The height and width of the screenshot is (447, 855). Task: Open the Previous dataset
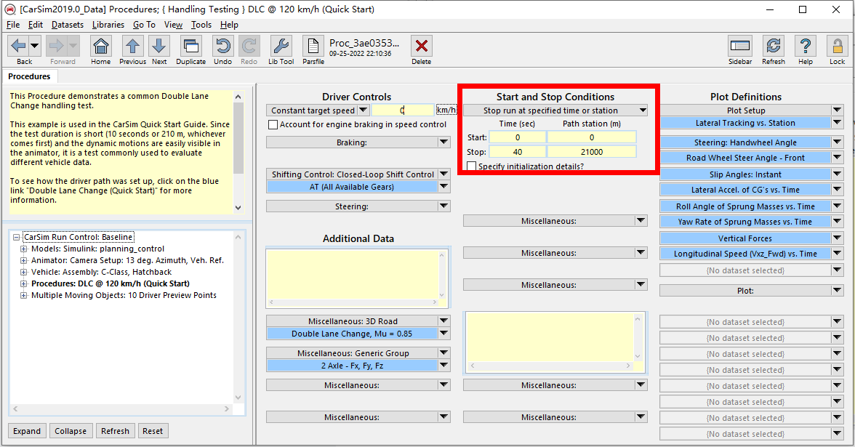(132, 46)
